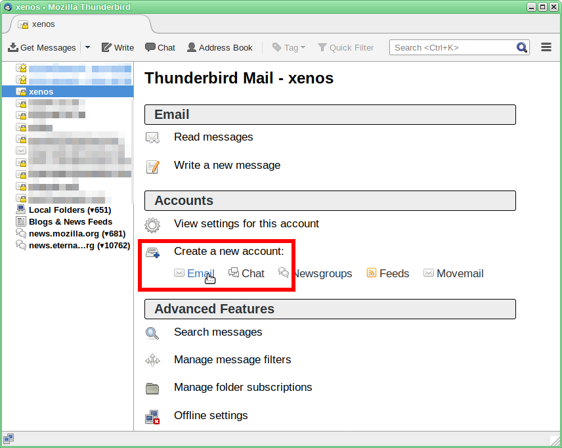
Task: Select Local Folders in folder pane
Action: (70, 210)
